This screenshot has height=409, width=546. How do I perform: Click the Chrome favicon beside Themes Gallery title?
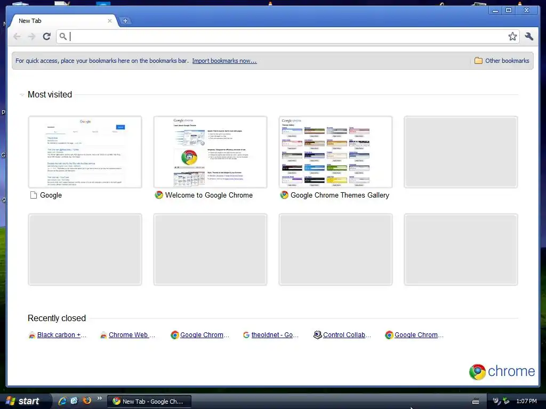tap(284, 195)
